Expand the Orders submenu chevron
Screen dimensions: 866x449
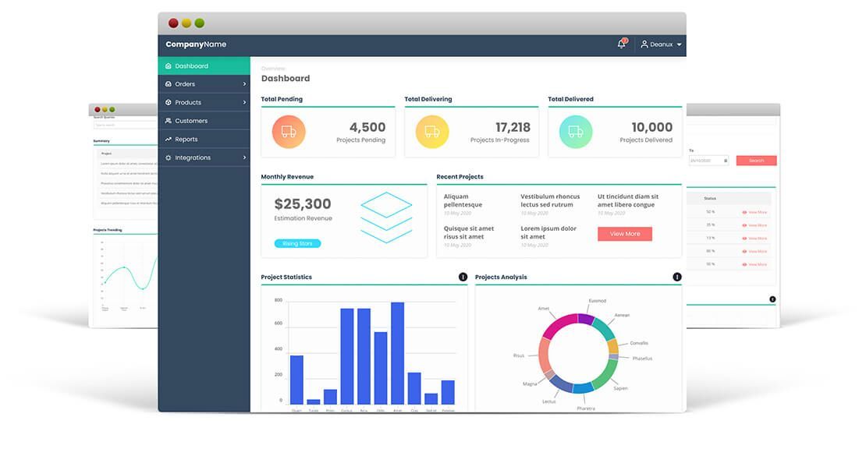point(244,84)
